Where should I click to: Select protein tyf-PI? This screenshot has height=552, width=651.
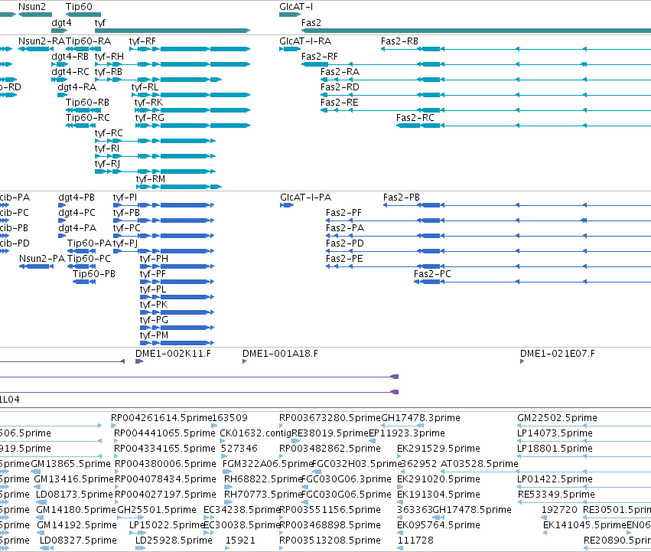(125, 198)
